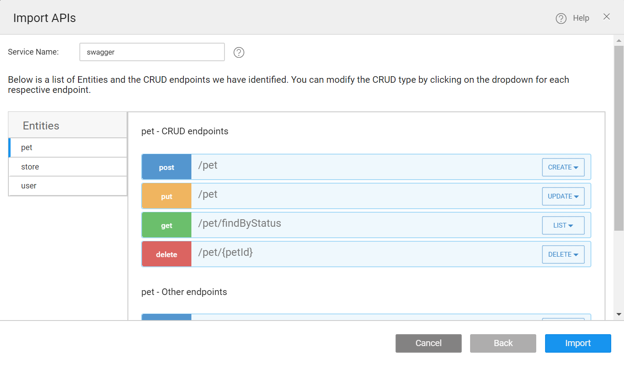
Task: Click the scrollbar down arrow
Action: click(619, 314)
